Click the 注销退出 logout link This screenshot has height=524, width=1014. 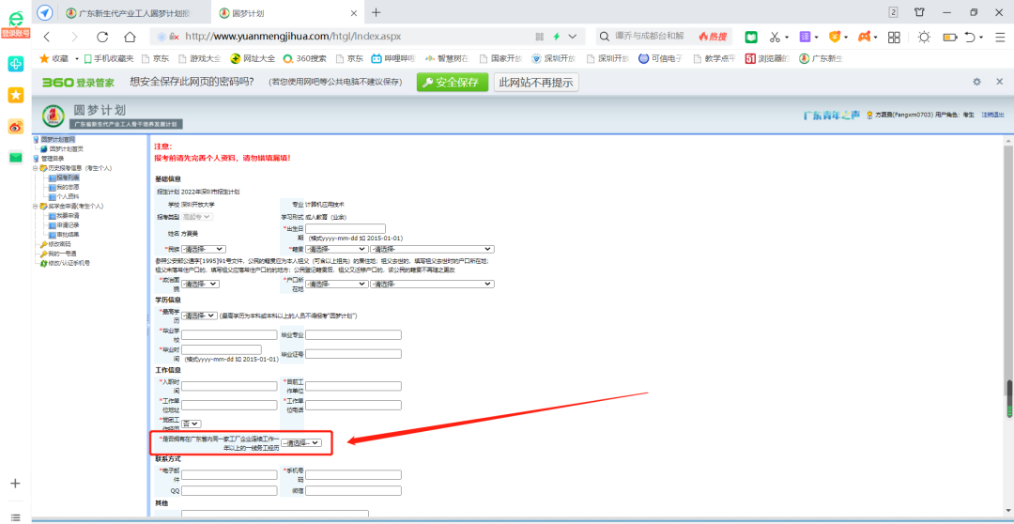[992, 114]
